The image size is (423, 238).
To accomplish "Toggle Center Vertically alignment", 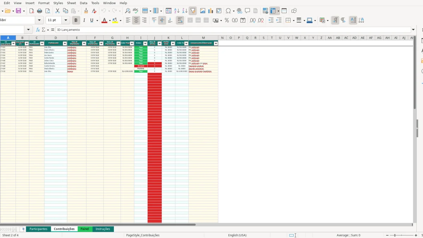I will [x=162, y=20].
